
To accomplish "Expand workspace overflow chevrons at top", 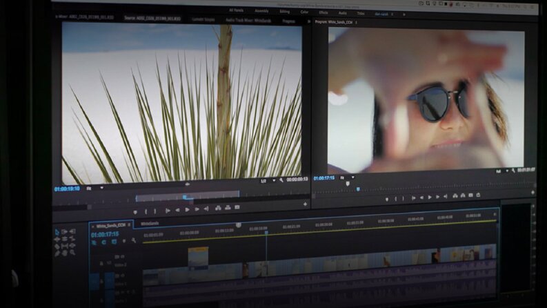I will click(404, 15).
